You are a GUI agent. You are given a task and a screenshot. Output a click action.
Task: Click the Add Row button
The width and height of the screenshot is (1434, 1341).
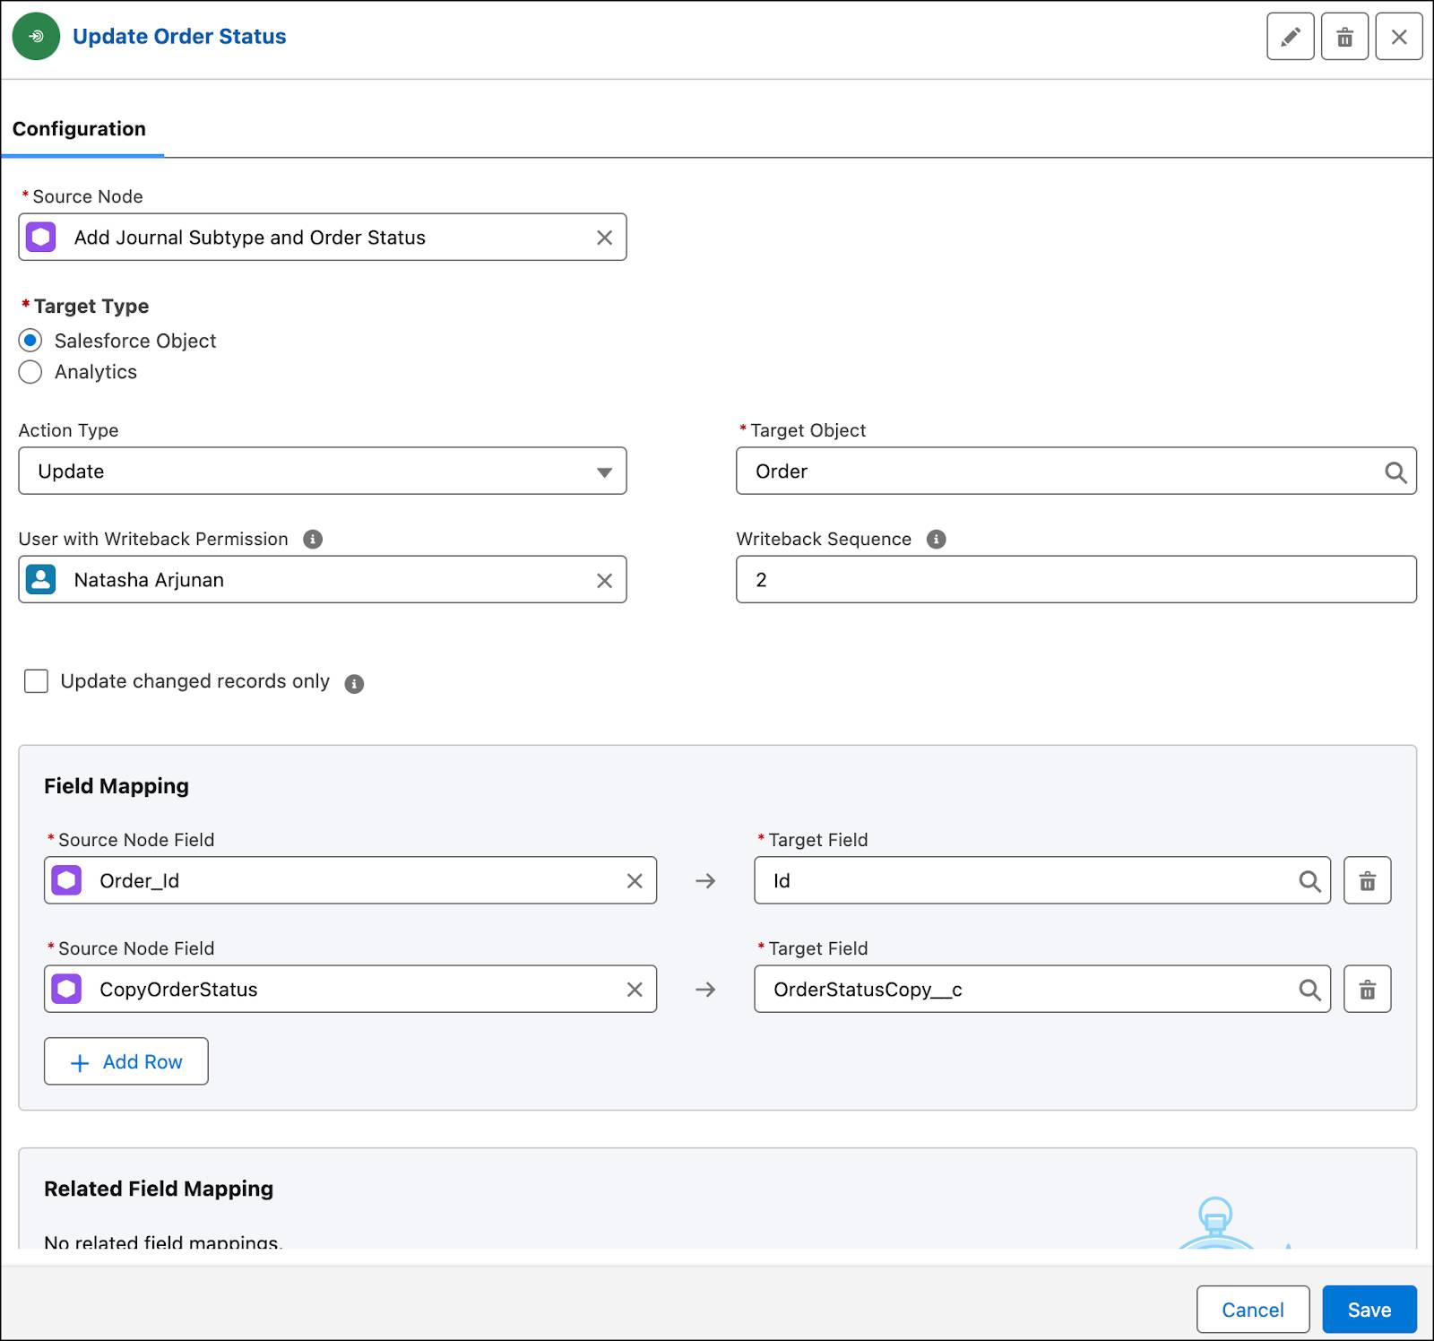pos(125,1061)
